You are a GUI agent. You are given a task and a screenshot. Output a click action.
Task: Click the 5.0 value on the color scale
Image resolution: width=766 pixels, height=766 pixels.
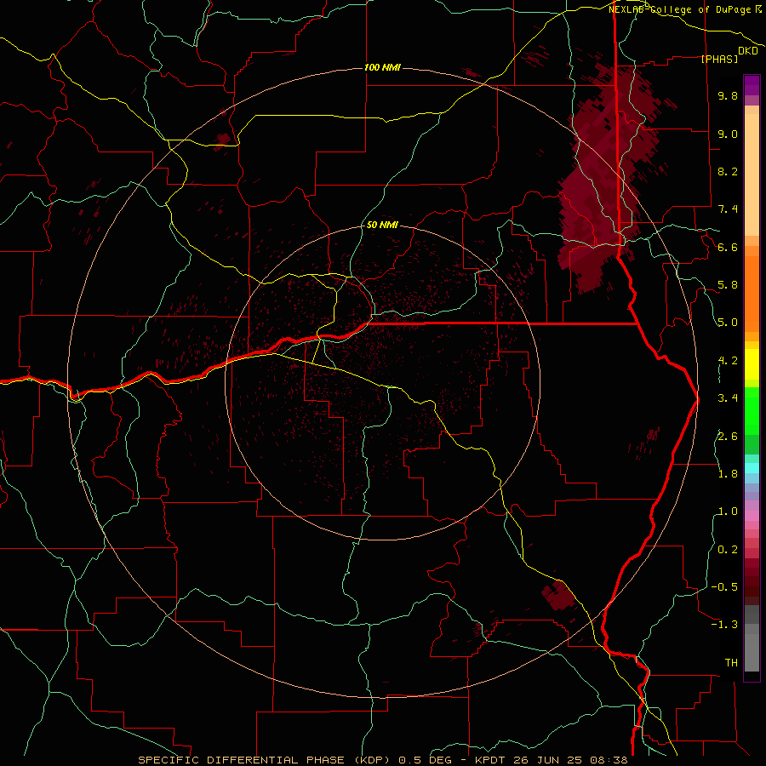tap(728, 323)
